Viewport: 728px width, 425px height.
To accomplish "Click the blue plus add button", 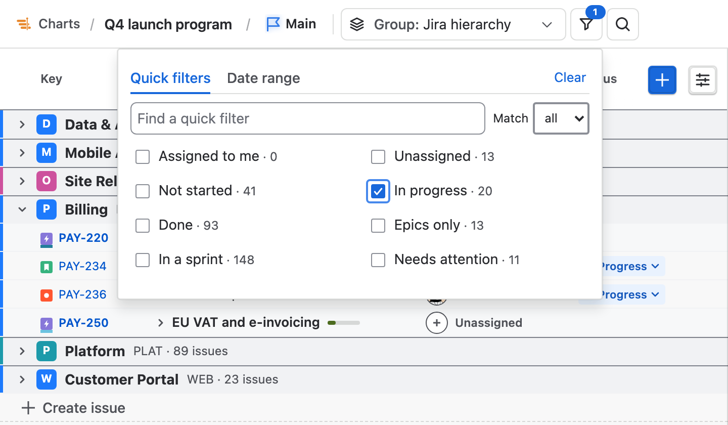I will coord(662,80).
